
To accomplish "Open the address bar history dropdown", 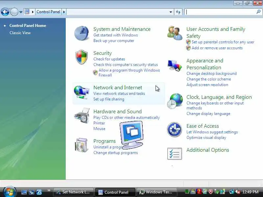I will pyautogui.click(x=171, y=12).
